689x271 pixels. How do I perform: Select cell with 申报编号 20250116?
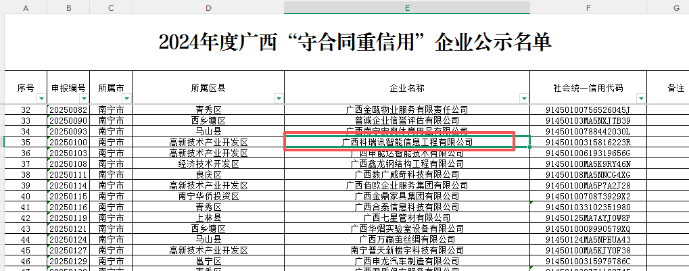68,207
